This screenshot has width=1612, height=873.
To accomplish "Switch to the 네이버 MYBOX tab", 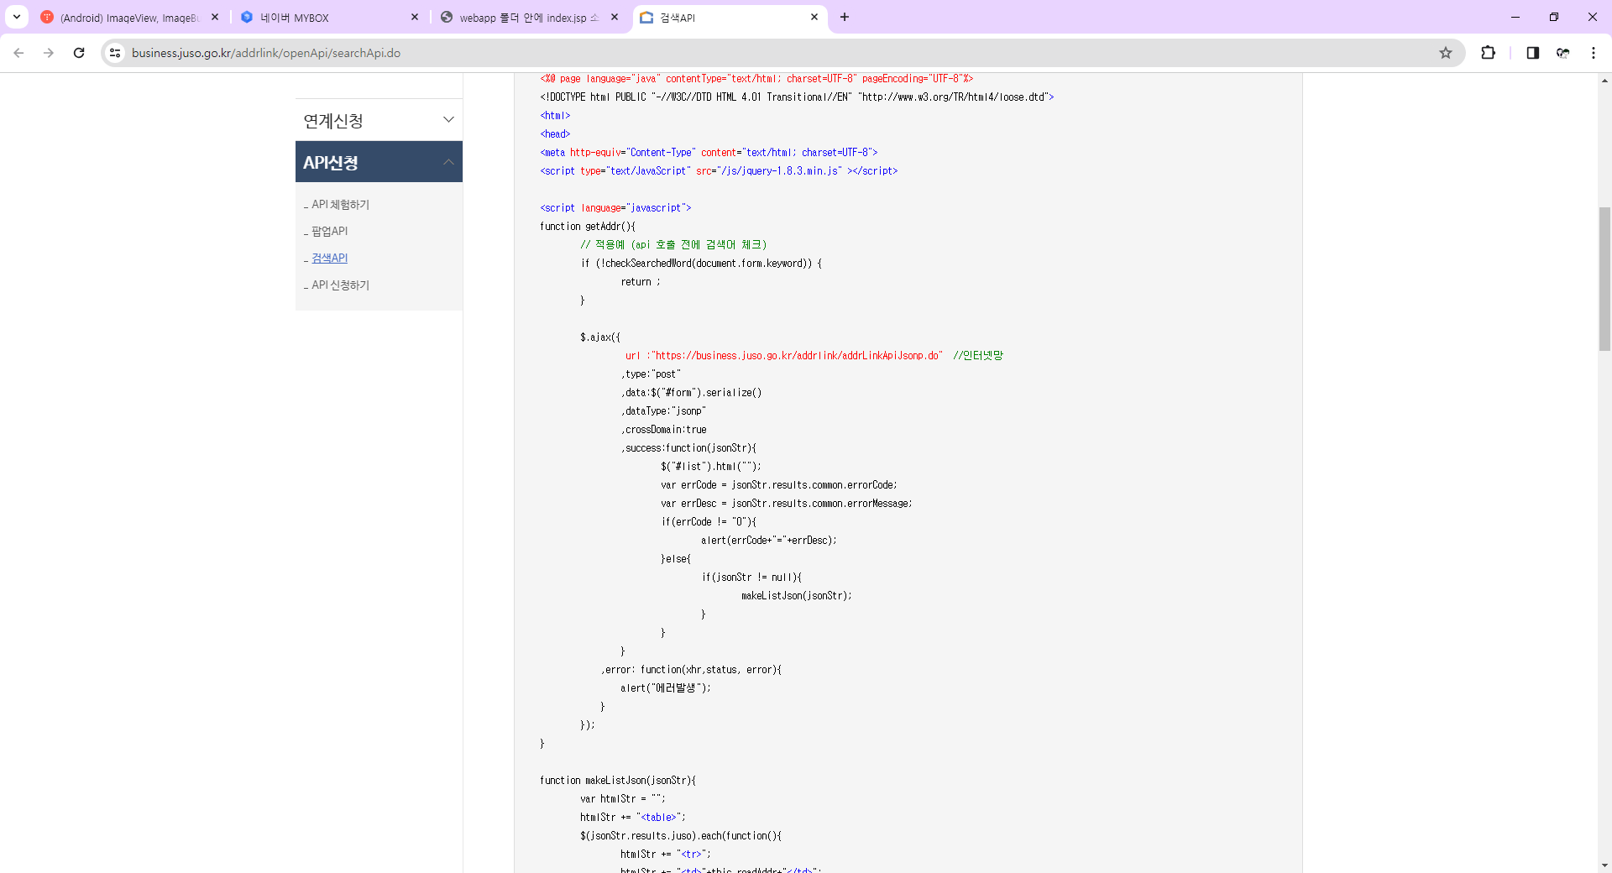I will tap(329, 18).
